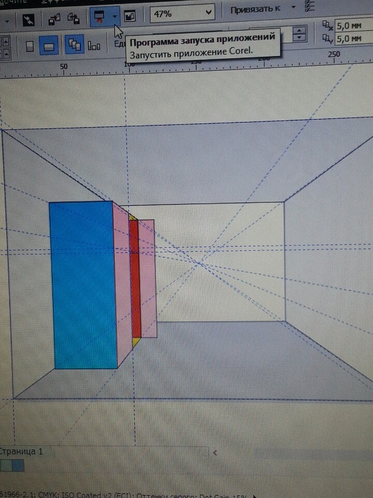
Task: Click the Application Launcher icon
Action: click(x=100, y=16)
